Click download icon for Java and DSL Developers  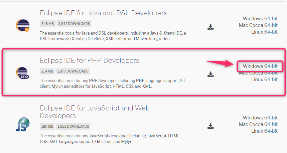coord(211,27)
